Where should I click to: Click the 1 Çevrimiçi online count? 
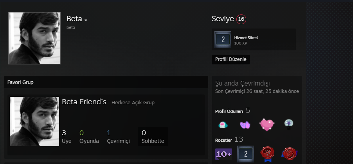[119, 137]
